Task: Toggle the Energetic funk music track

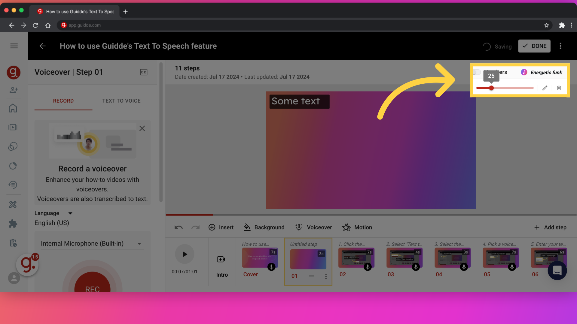Action: pos(477,72)
